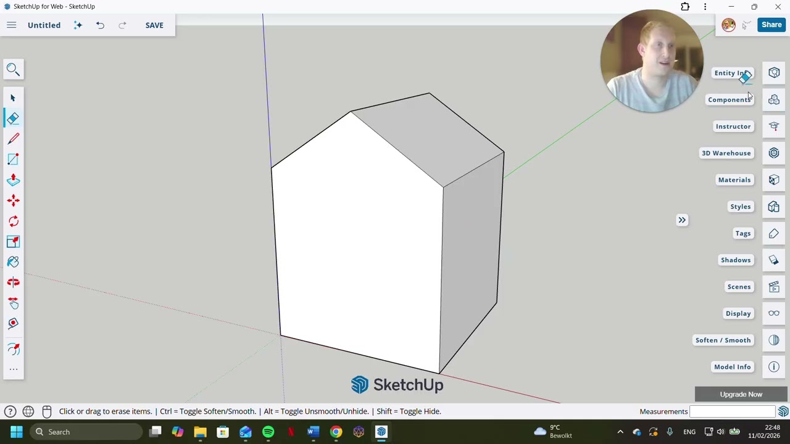790x444 pixels.
Task: Open File Explorer from the taskbar
Action: (200, 432)
